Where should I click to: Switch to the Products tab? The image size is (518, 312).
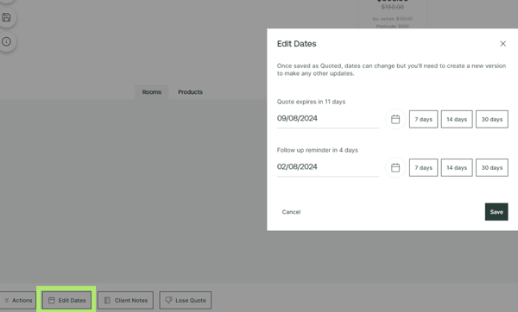tap(190, 92)
